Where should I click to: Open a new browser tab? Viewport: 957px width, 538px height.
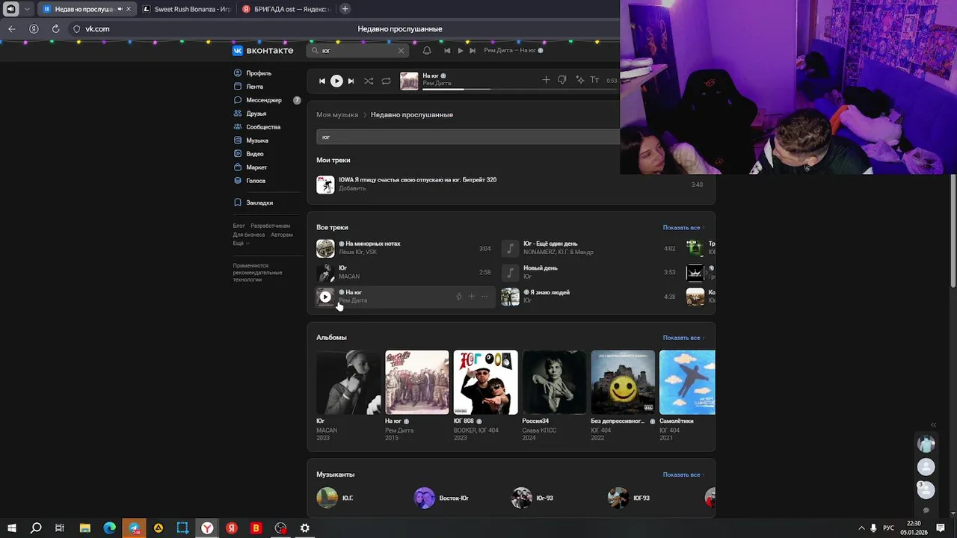[345, 9]
